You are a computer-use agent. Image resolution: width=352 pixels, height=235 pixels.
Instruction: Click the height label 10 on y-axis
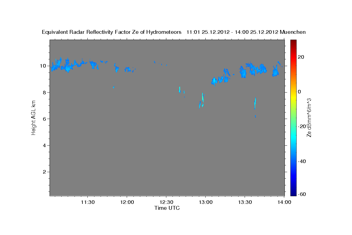43,66
